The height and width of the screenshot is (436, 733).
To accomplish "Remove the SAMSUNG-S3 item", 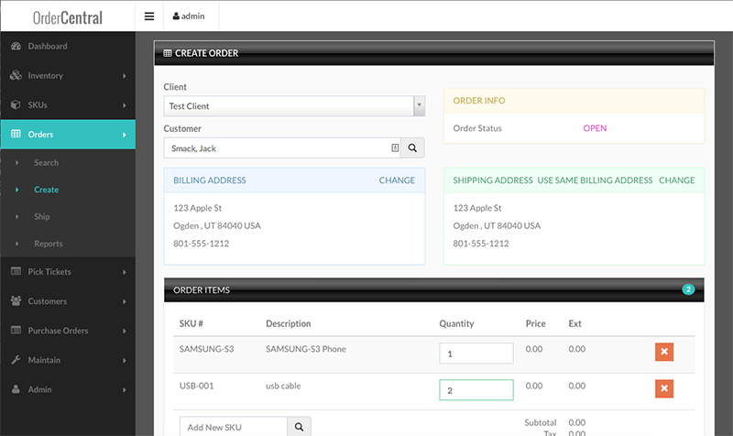I will (x=664, y=352).
